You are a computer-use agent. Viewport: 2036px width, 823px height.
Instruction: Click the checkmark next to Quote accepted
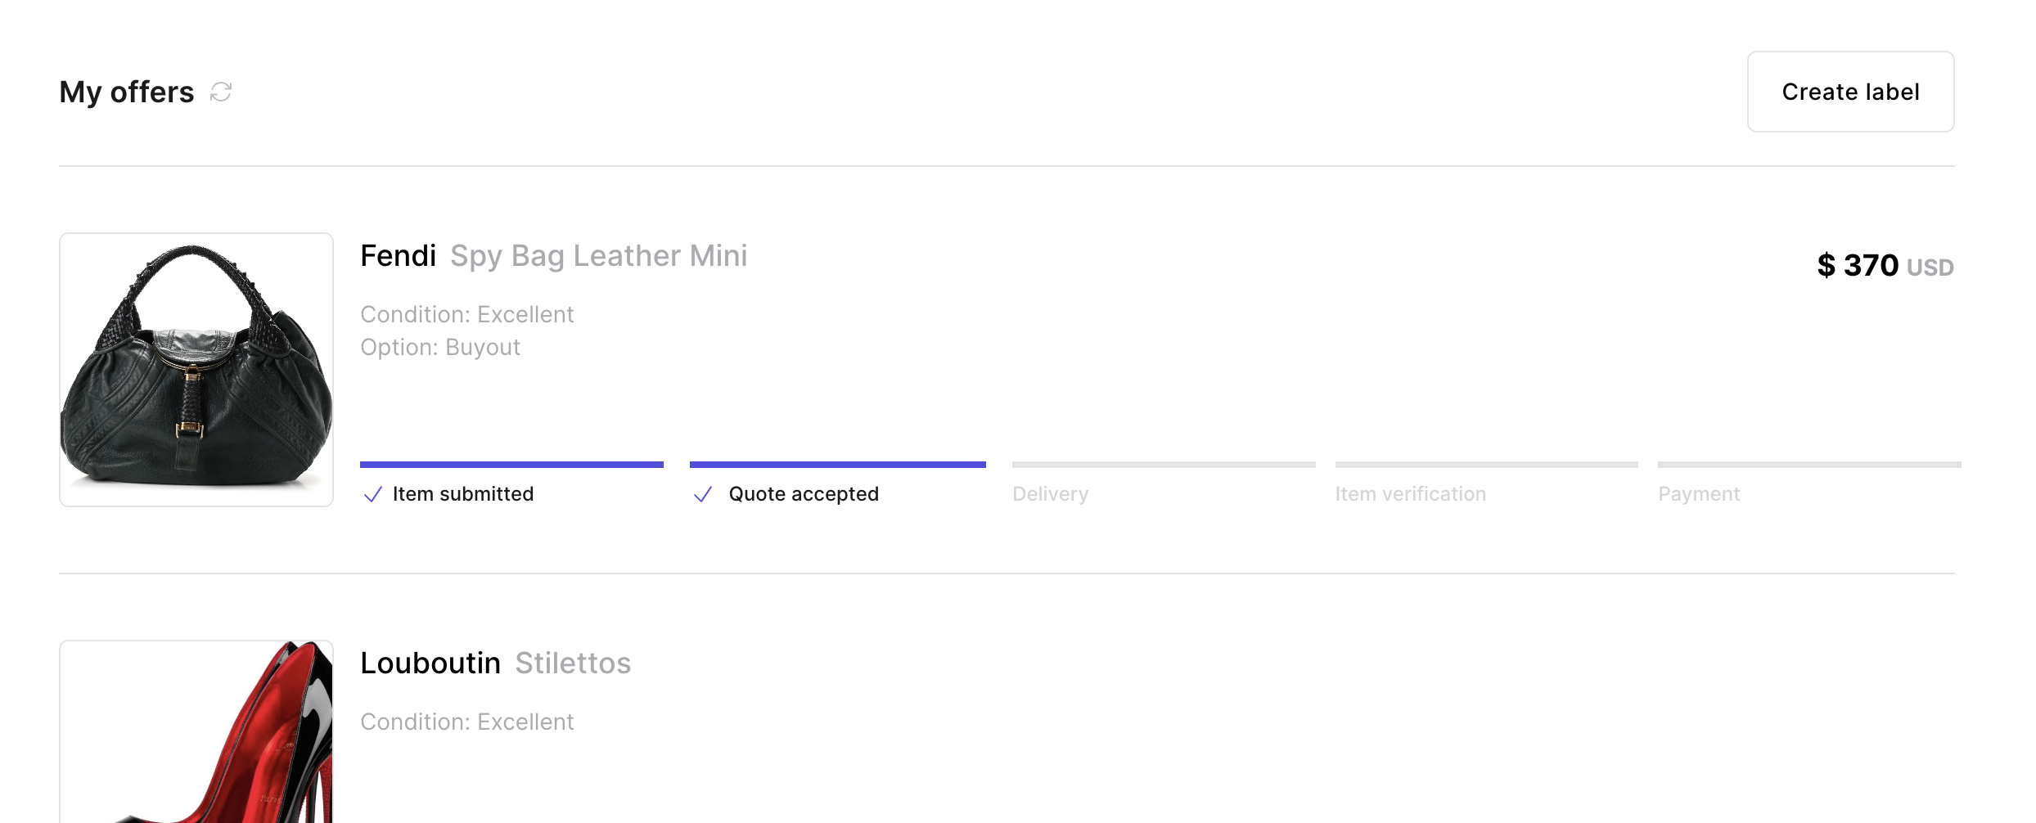[x=703, y=494]
